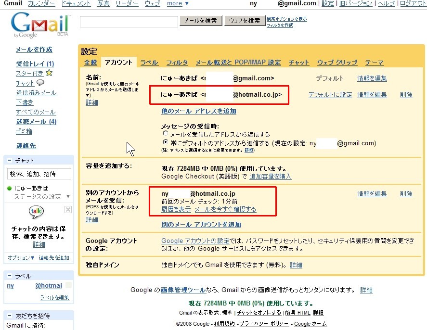Click ヘルプ link in top right
Viewport: 427px width, 330px height.
(x=386, y=3)
